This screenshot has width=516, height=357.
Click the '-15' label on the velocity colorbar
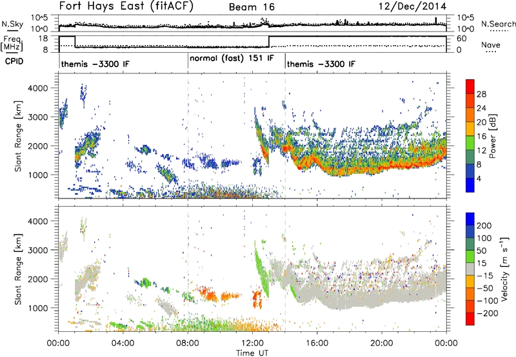(485, 276)
